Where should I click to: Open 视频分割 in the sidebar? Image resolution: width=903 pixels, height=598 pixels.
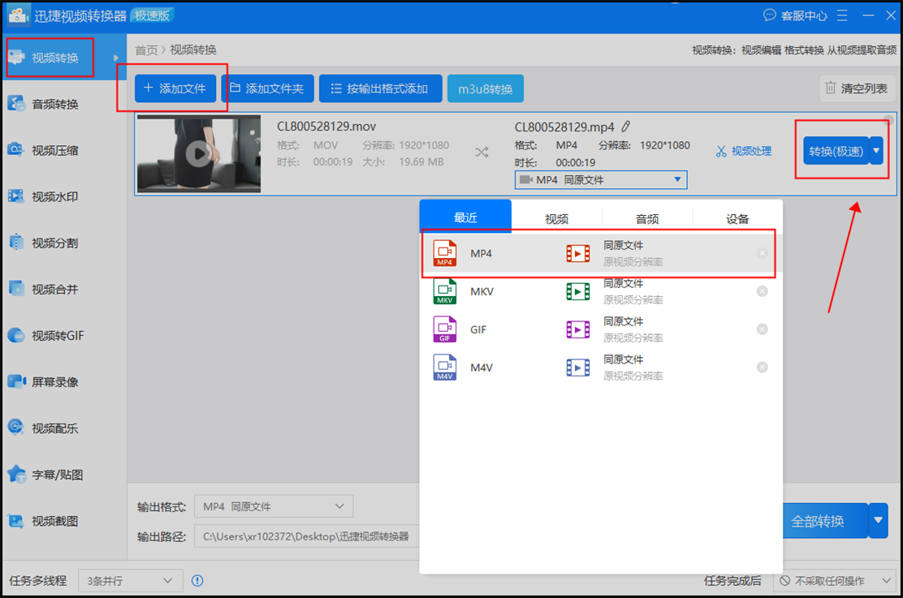click(63, 243)
